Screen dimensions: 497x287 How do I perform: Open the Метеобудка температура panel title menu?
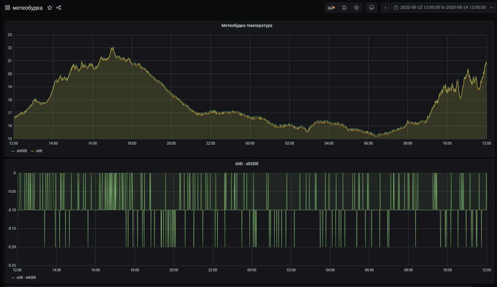(247, 26)
